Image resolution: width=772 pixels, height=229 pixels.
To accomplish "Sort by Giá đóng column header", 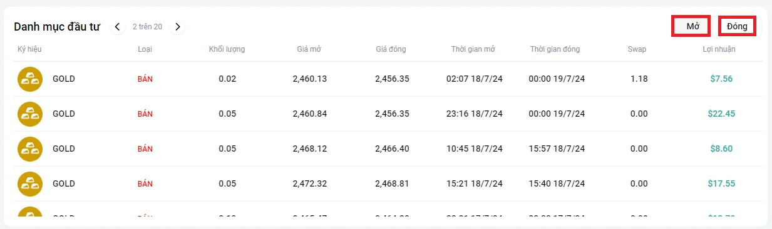I will 391,49.
